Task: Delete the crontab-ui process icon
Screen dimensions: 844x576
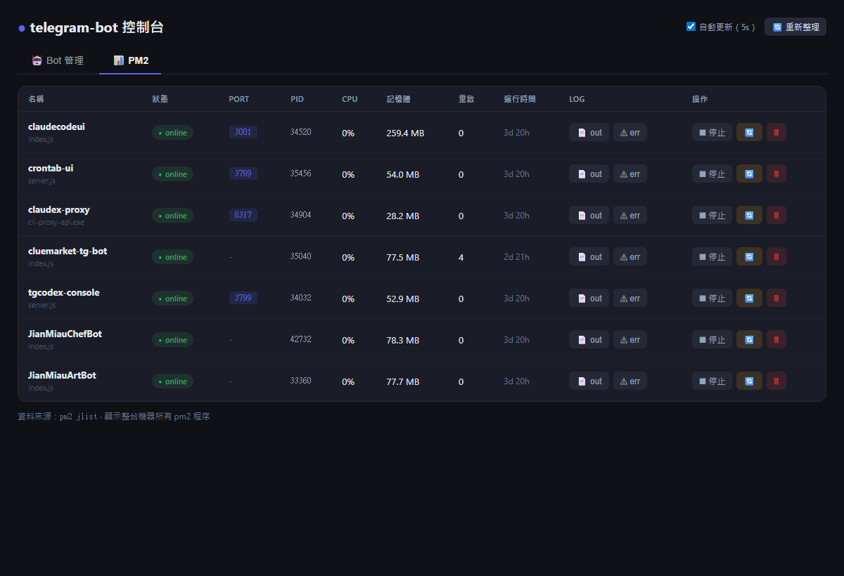Action: tap(776, 174)
